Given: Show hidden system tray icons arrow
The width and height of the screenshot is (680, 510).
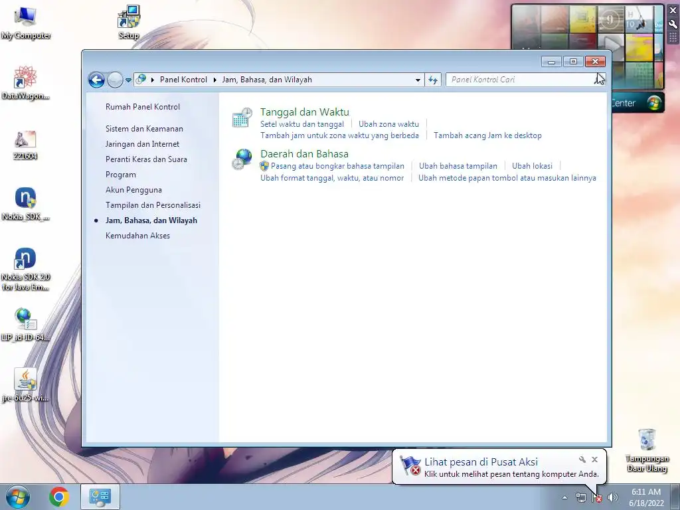Looking at the screenshot, I should (564, 497).
